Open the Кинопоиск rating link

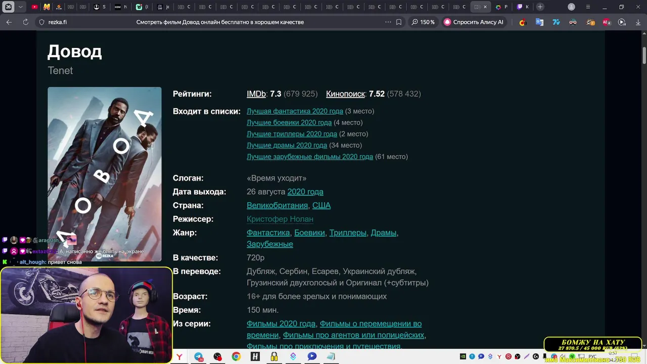coord(345,94)
